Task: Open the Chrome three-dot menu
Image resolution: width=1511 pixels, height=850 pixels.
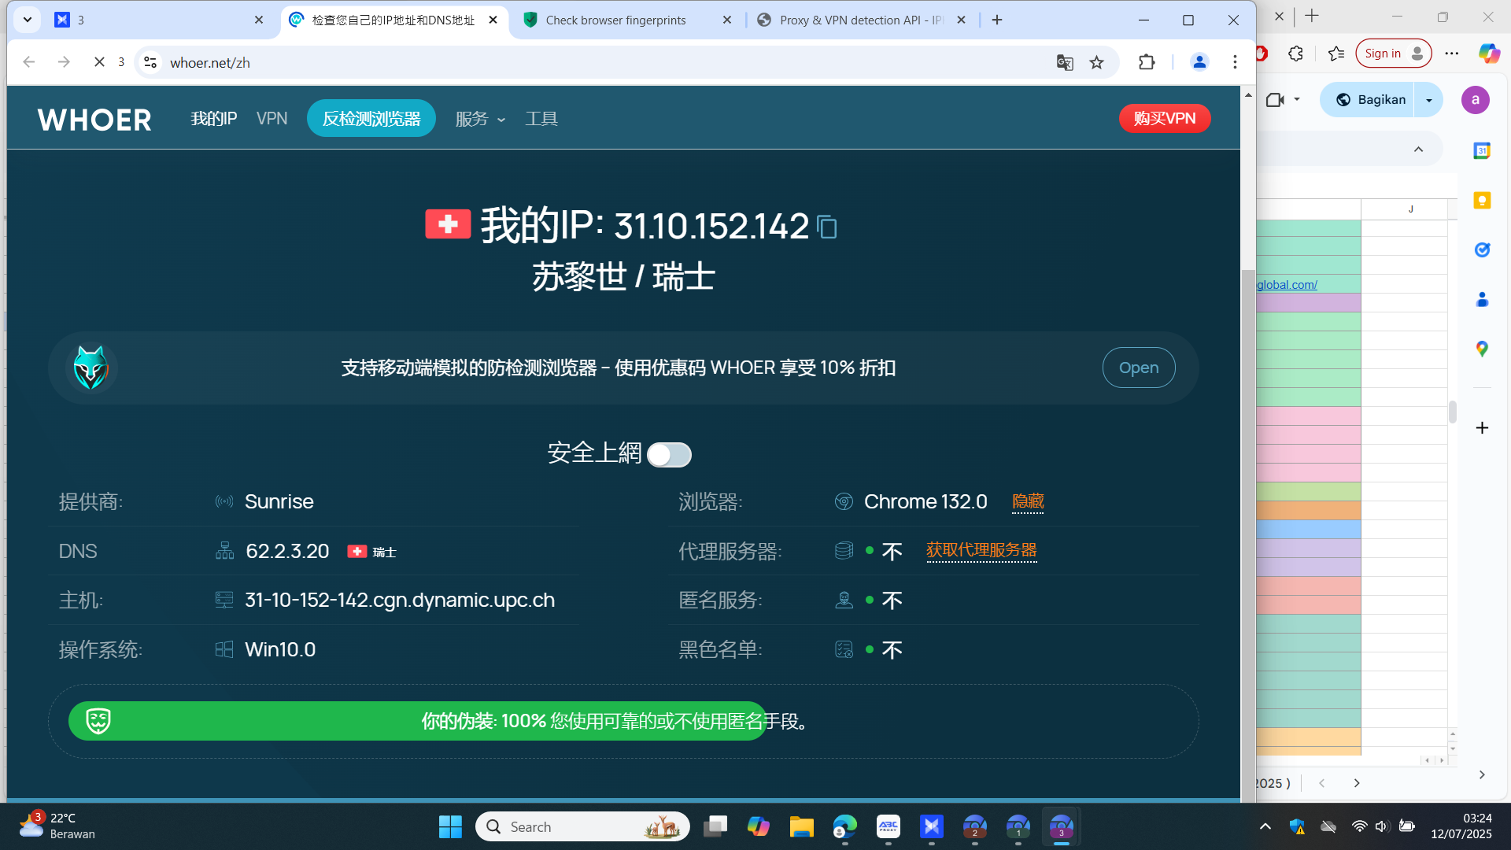Action: (x=1235, y=62)
